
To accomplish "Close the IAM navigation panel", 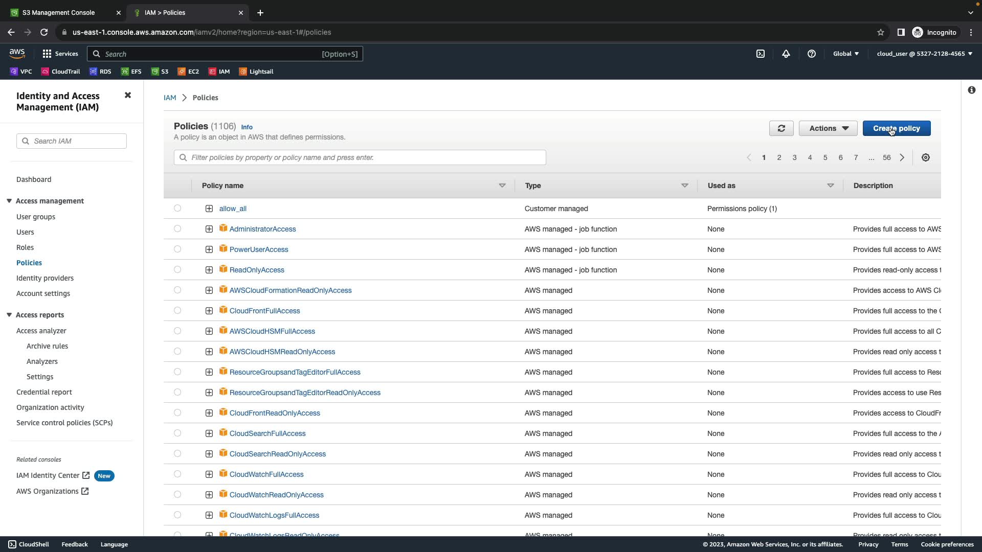I will [x=128, y=96].
